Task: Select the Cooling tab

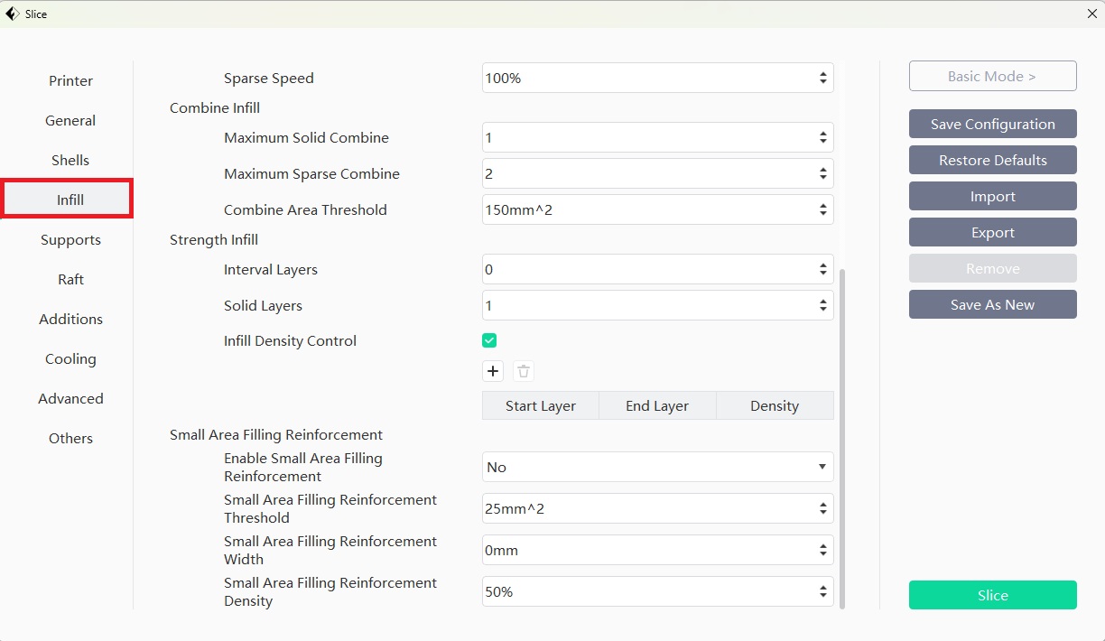Action: [x=70, y=359]
